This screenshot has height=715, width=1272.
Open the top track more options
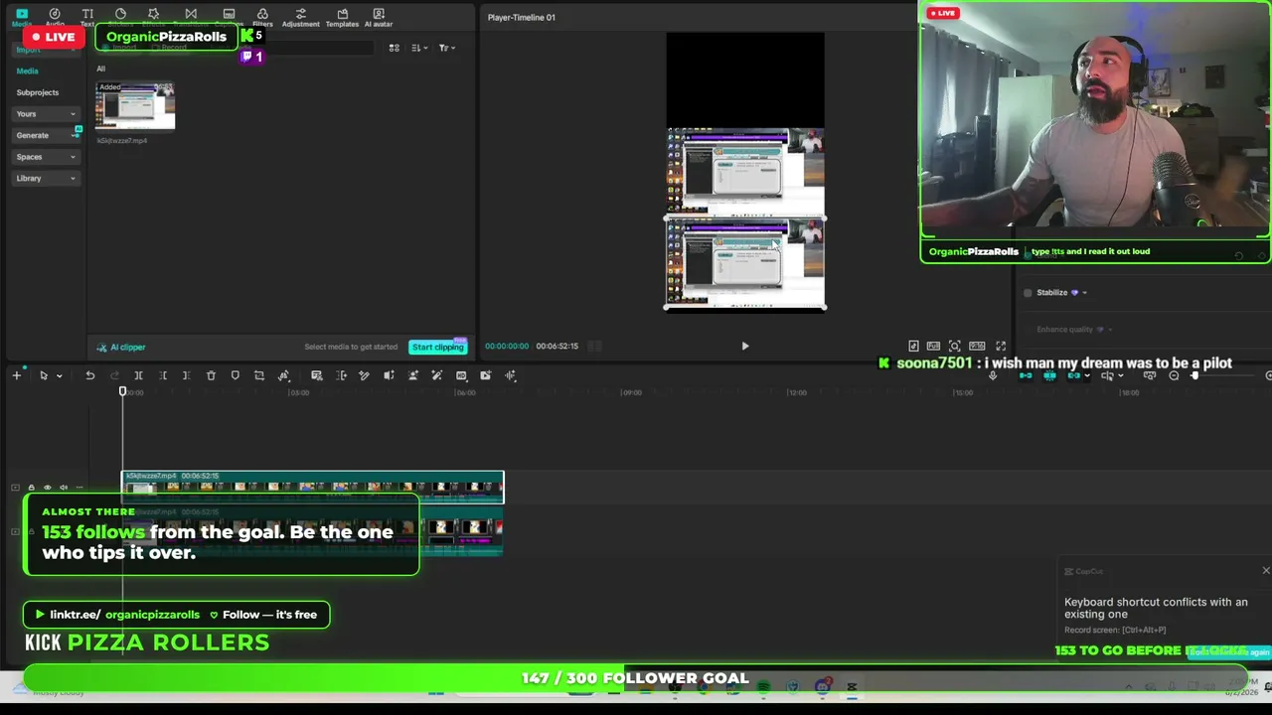pyautogui.click(x=79, y=488)
